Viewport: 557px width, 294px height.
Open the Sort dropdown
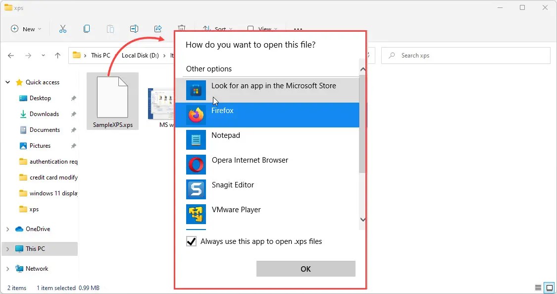click(218, 29)
